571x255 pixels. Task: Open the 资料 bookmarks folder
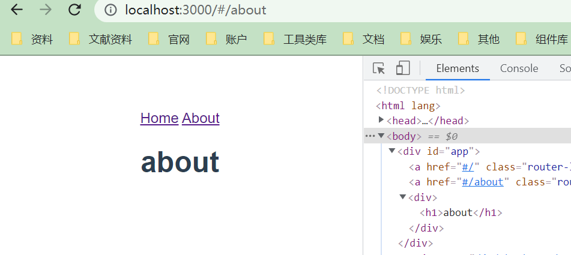coord(32,39)
